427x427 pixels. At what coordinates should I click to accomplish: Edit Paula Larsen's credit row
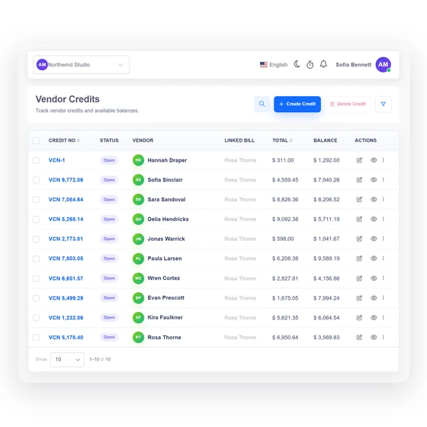tap(359, 258)
